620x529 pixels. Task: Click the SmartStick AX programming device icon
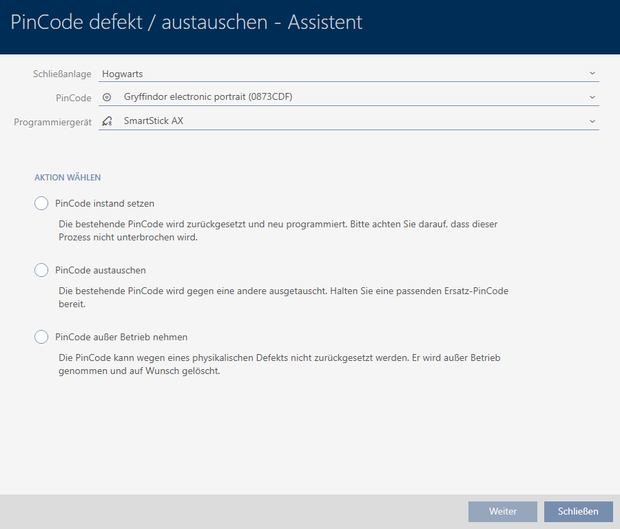106,121
